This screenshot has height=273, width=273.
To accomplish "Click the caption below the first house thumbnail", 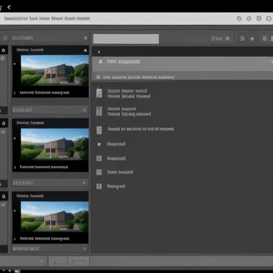I will 45,92.
